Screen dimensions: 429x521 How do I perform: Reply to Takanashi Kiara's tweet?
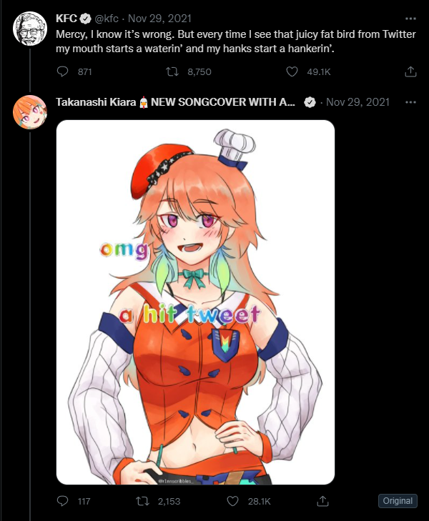(62, 501)
